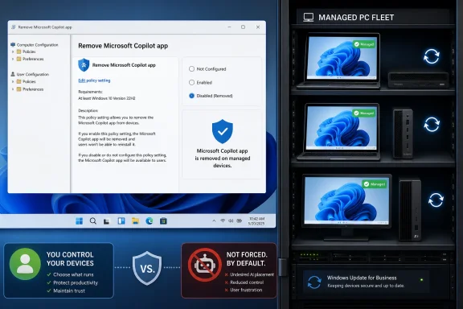Viewport: 463px width, 309px height.
Task: Click the volume tray icon
Action: coord(231,220)
